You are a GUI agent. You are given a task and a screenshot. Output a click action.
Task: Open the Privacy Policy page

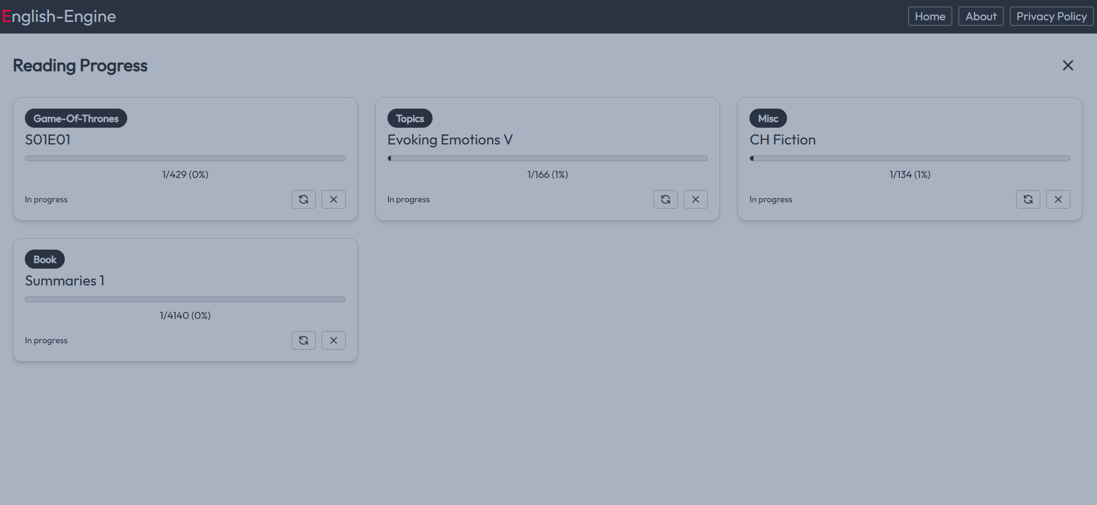click(x=1051, y=16)
